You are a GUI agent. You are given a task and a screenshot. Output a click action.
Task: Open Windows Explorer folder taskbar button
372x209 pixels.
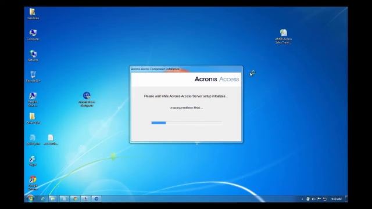(53, 199)
